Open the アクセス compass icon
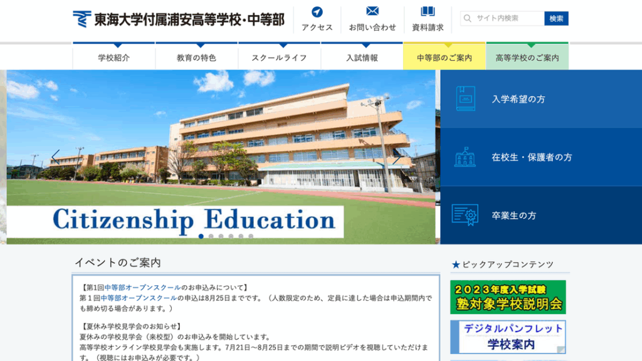The image size is (642, 361). point(317,12)
